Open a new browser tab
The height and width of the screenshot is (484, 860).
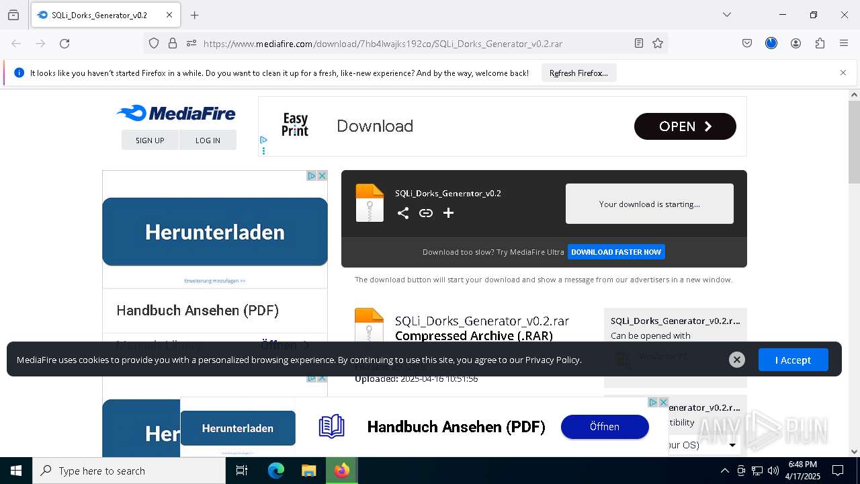[x=195, y=15]
